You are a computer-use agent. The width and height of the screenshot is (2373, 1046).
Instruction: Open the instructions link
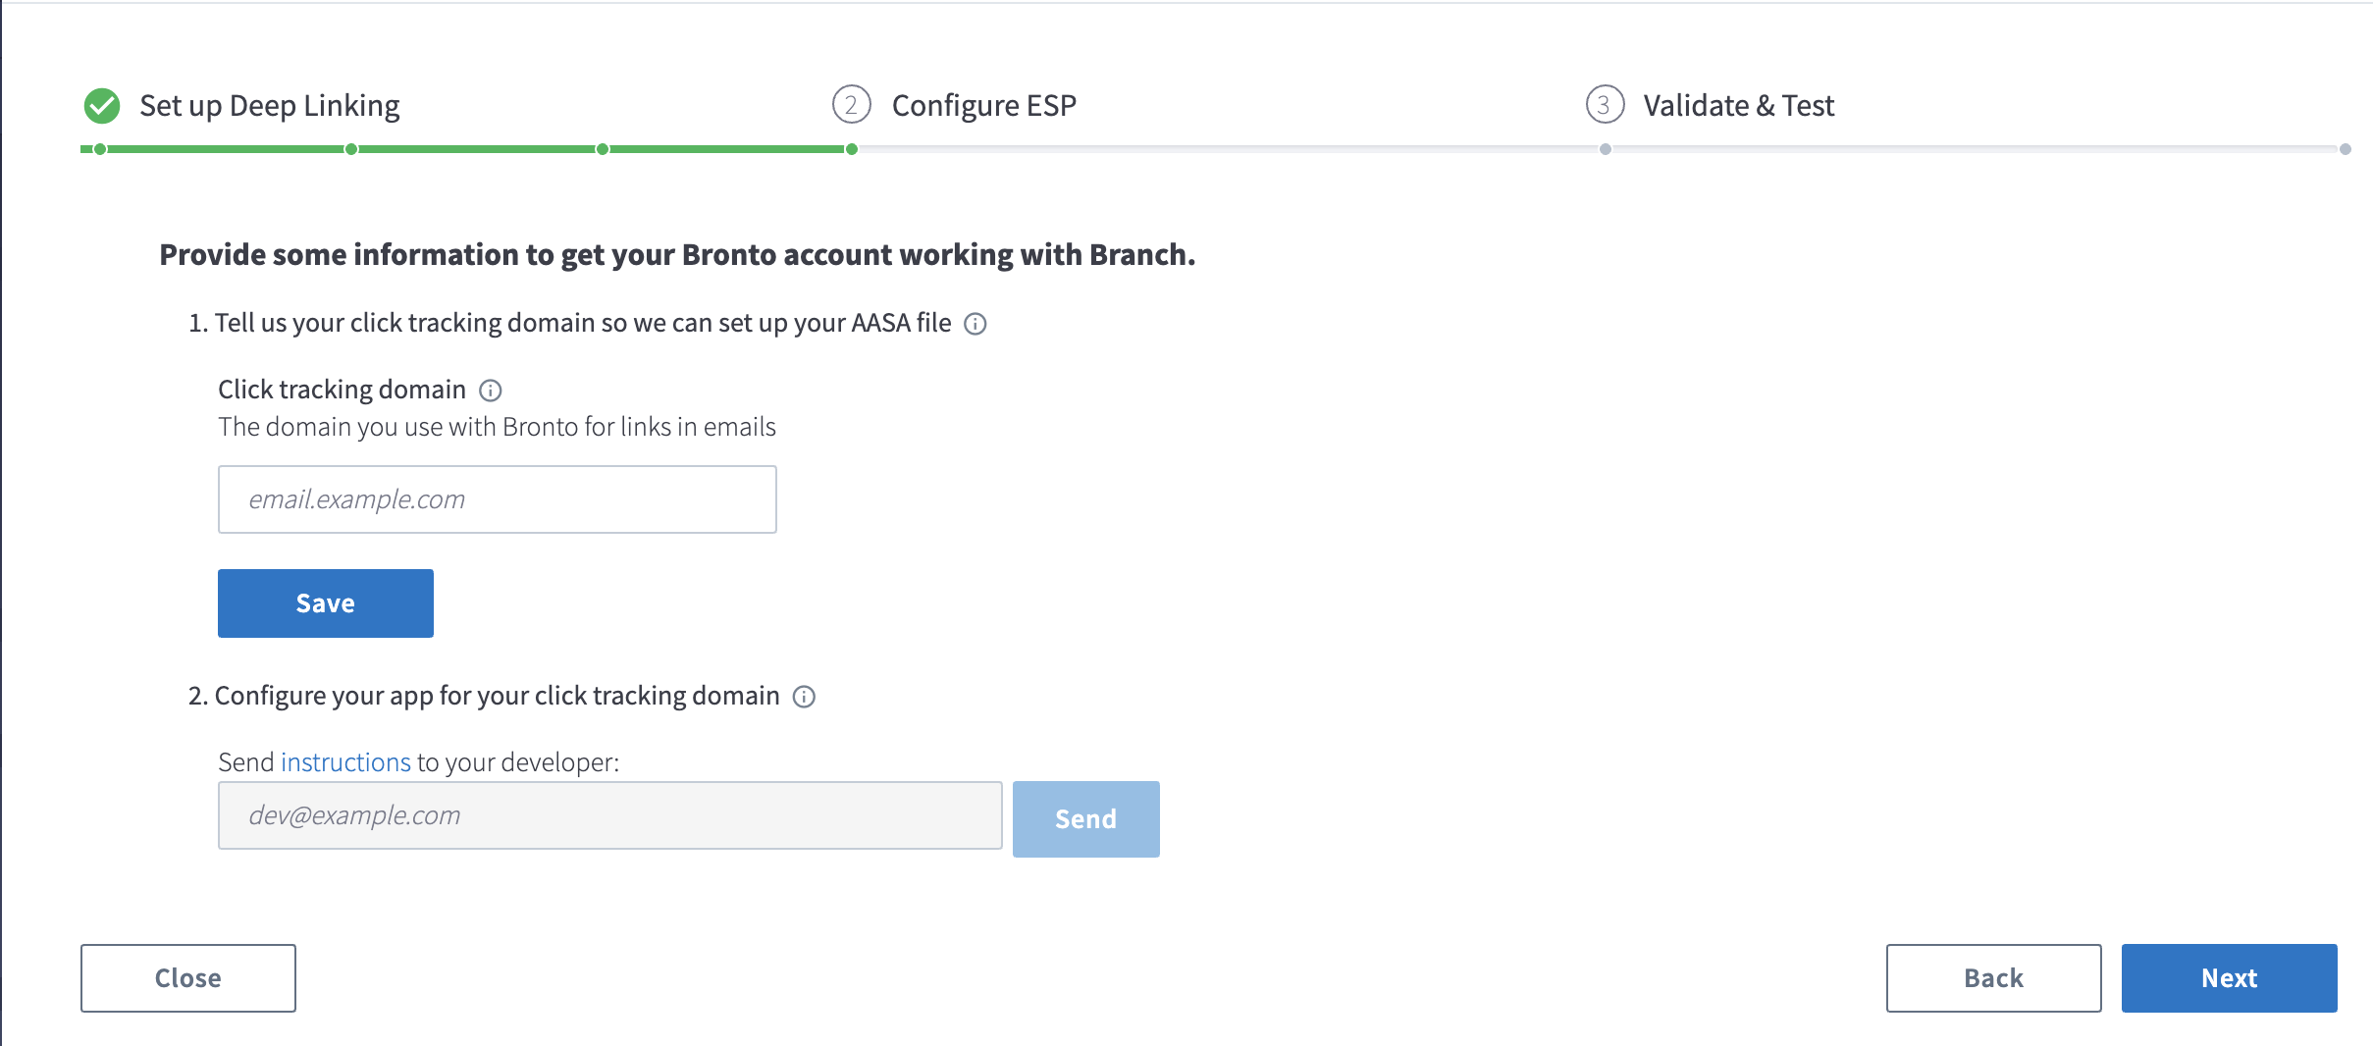pyautogui.click(x=345, y=762)
